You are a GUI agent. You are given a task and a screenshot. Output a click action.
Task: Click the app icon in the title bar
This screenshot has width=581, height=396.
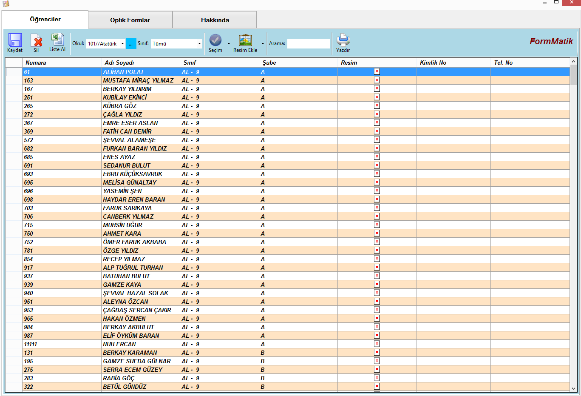point(6,3)
